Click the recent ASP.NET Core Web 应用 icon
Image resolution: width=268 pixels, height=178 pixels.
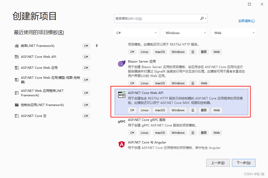[16, 68]
